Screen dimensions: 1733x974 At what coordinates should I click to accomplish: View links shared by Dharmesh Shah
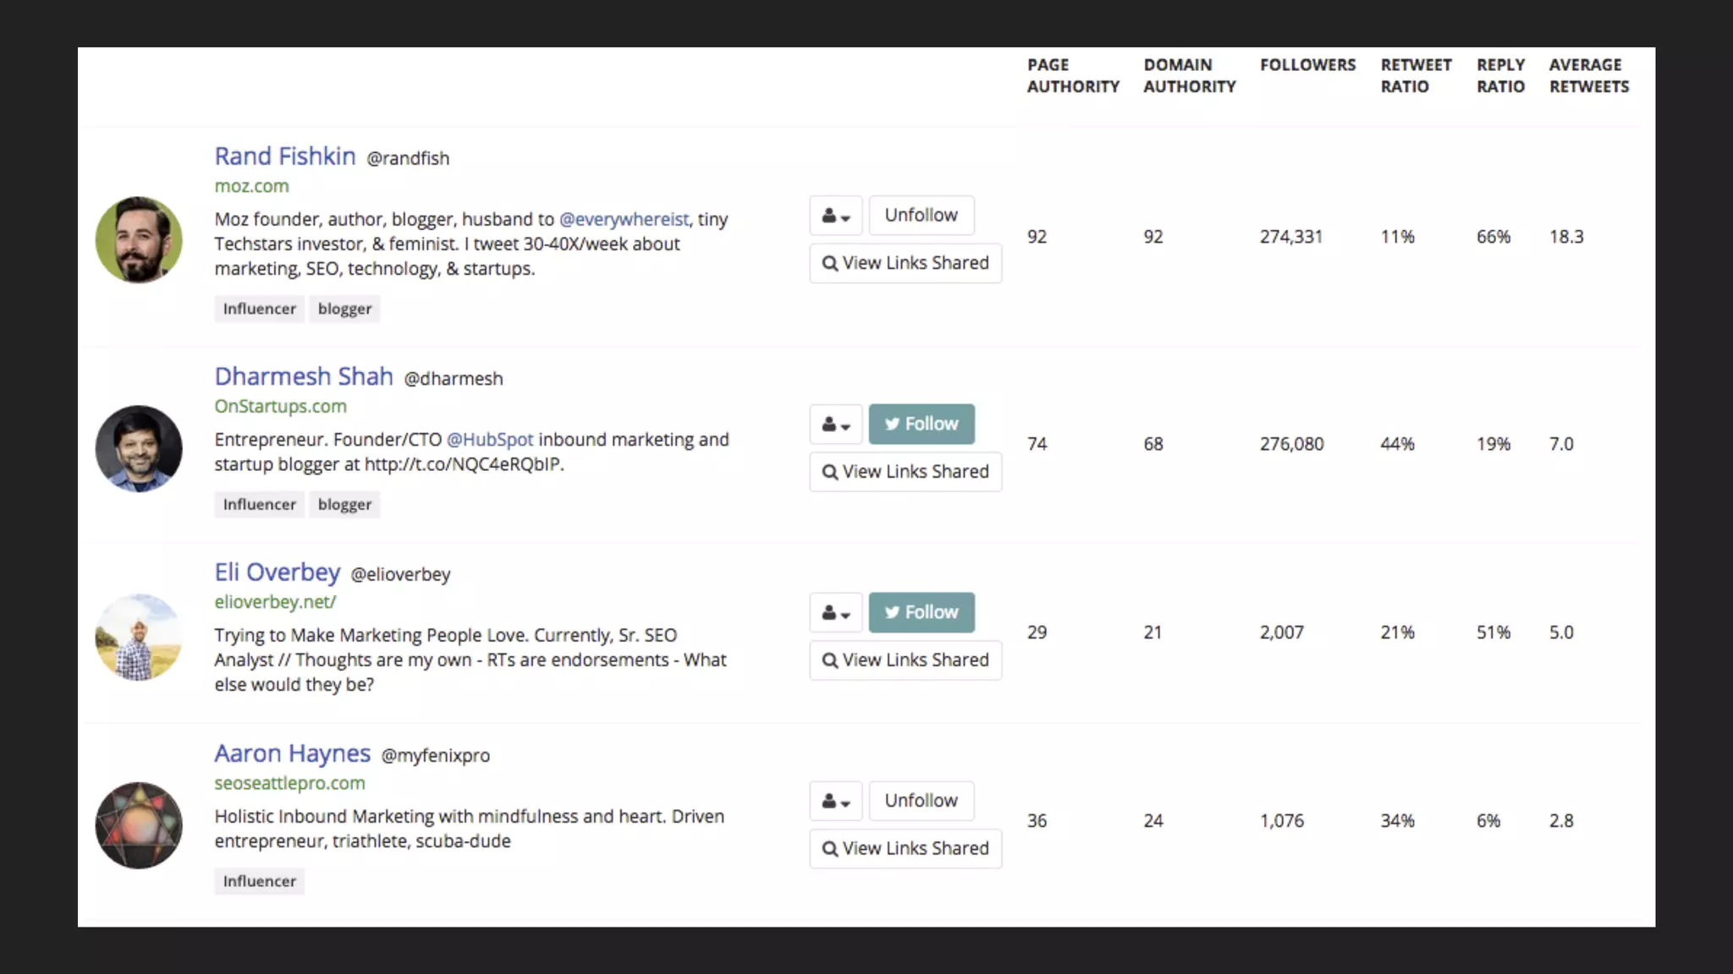point(905,472)
